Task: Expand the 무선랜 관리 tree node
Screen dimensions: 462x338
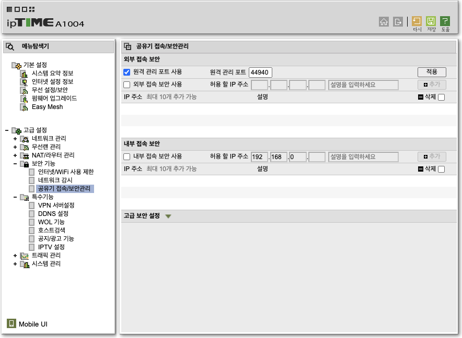Action: click(15, 147)
